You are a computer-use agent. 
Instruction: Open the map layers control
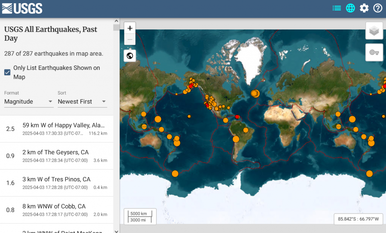pyautogui.click(x=374, y=31)
